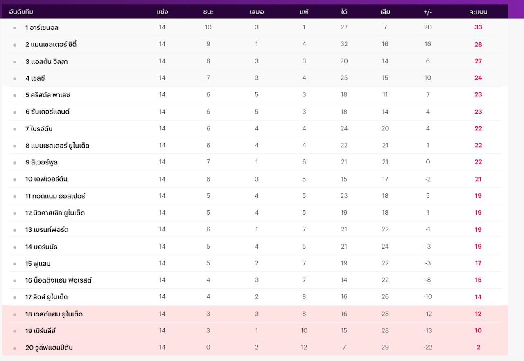Open the แมนเชสเตอร์ ซิตี้ team link

pos(51,44)
